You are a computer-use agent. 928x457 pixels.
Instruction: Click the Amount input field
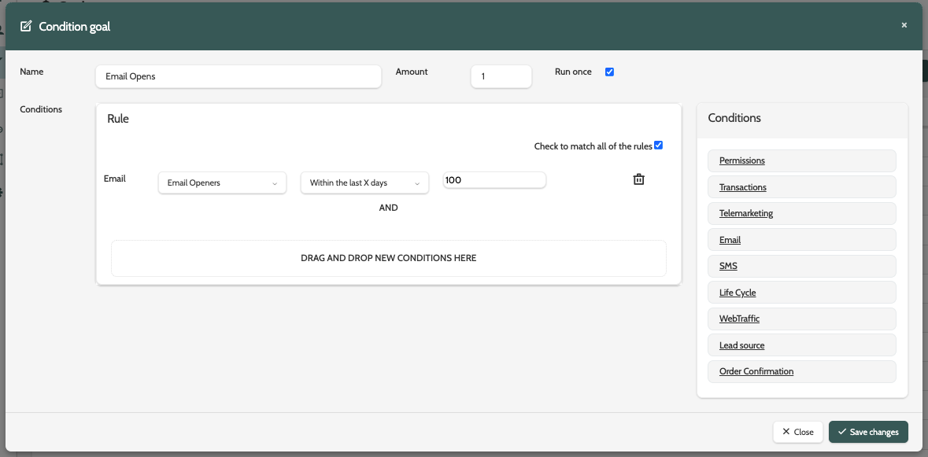click(501, 76)
